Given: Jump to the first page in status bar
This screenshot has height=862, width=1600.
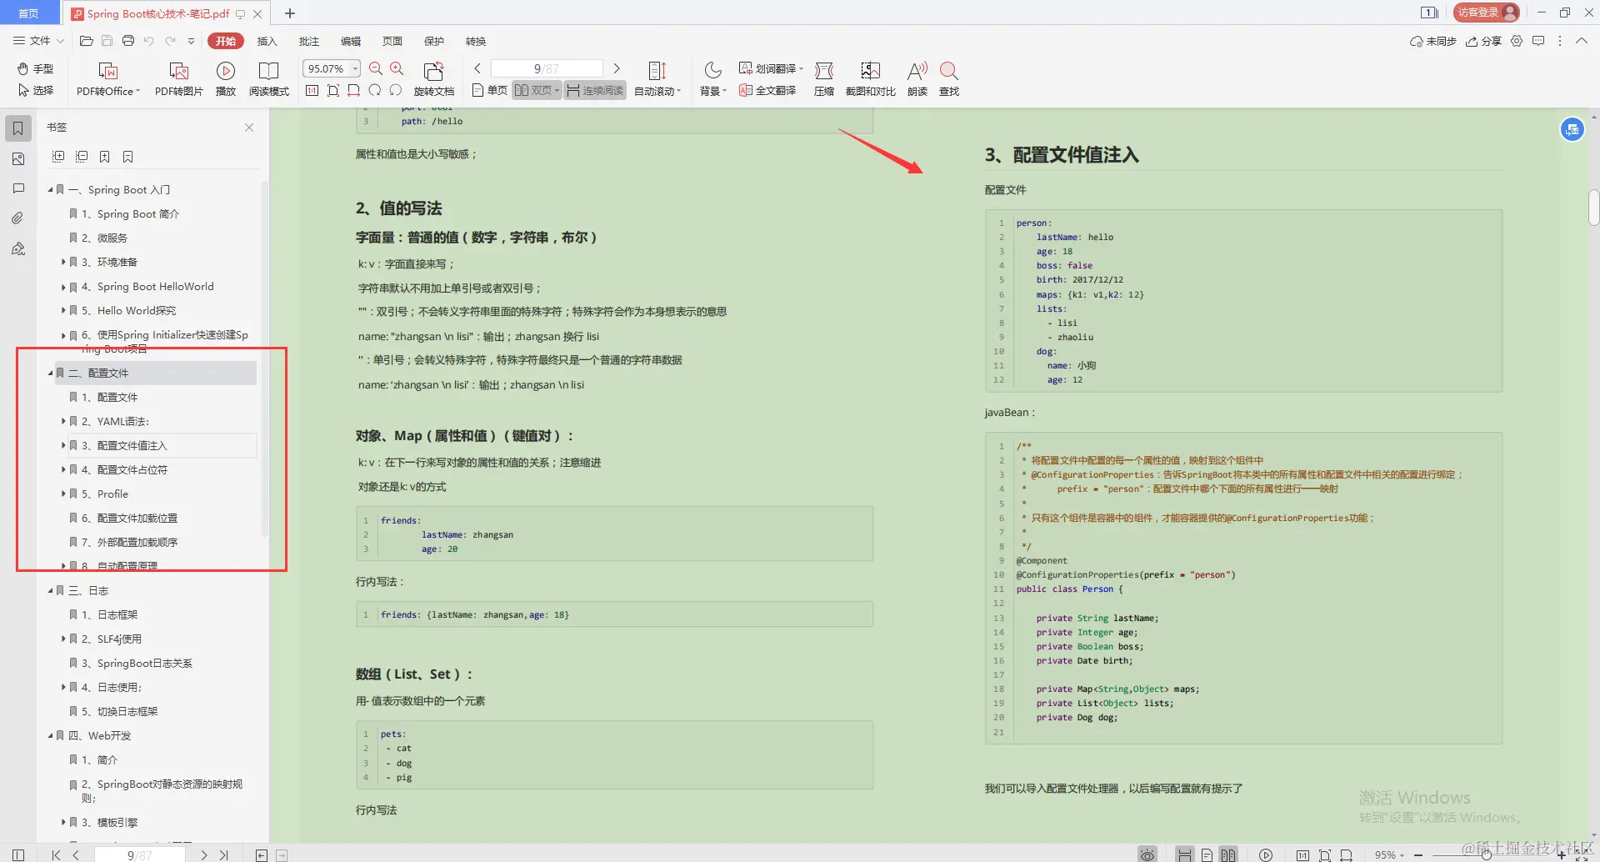Looking at the screenshot, I should tap(56, 855).
